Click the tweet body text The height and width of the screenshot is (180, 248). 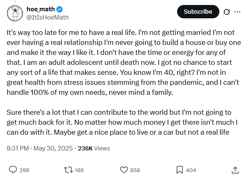(124, 82)
